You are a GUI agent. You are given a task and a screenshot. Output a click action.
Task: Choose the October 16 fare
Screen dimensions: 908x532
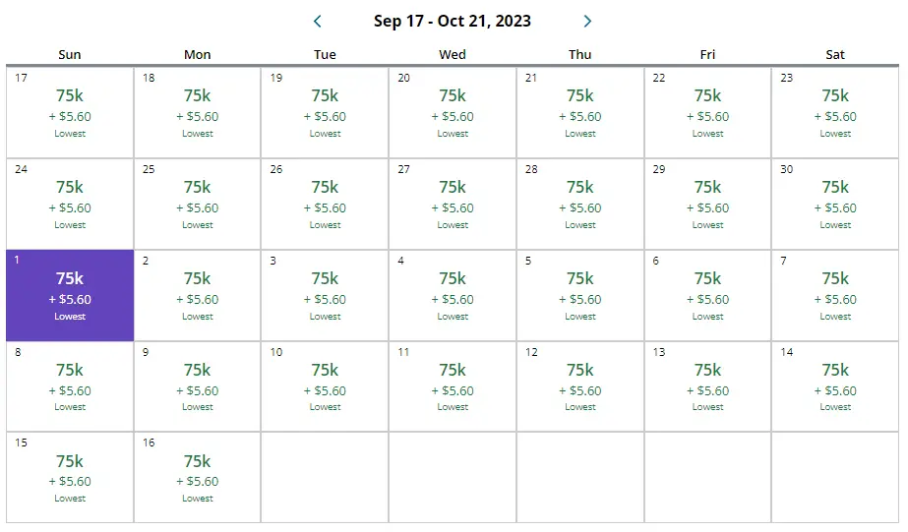point(197,478)
